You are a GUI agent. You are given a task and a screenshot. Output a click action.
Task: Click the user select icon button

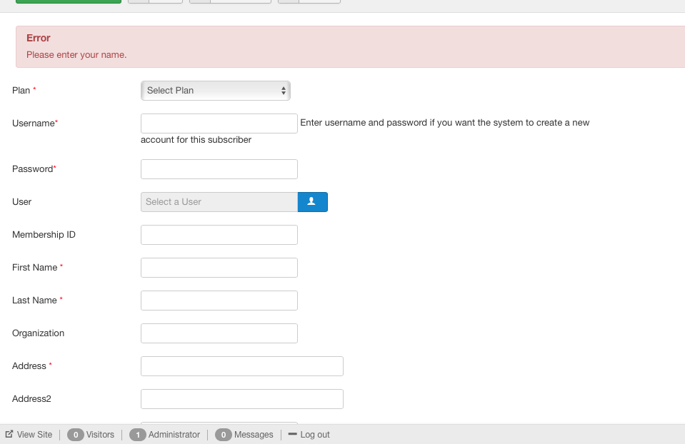click(x=312, y=202)
